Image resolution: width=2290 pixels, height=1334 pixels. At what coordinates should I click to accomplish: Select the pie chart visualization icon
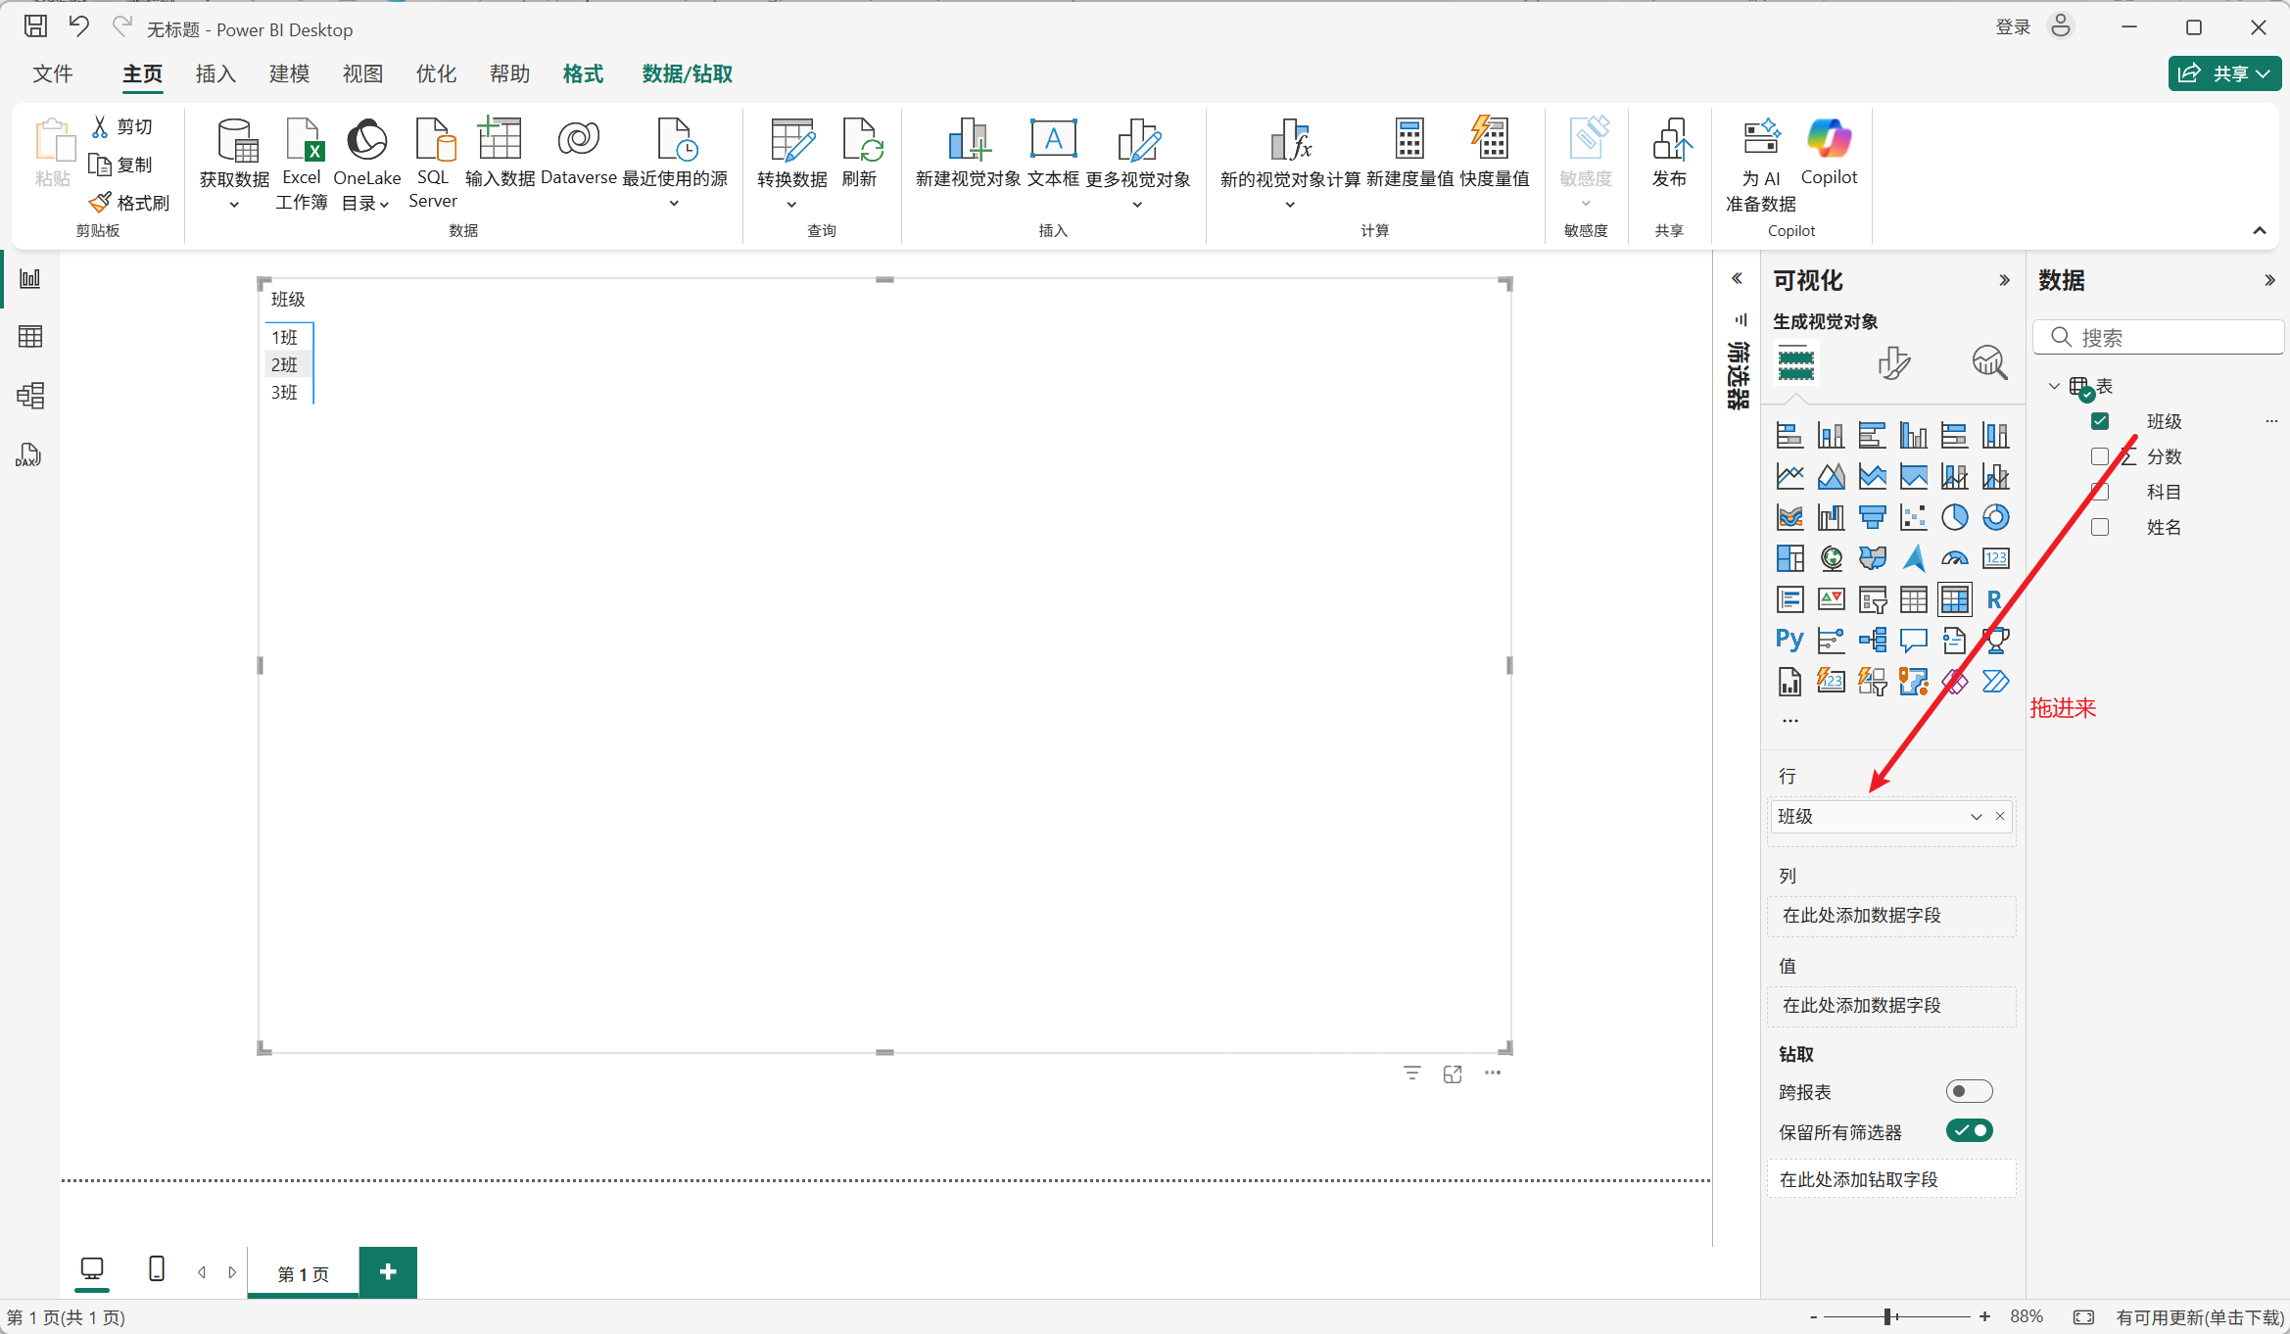pos(1954,517)
